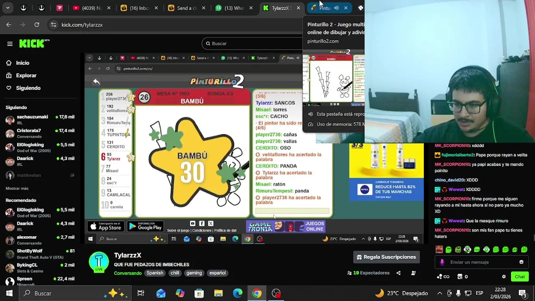Open Explorar in Kick sidebar
The height and width of the screenshot is (301, 535).
(26, 75)
